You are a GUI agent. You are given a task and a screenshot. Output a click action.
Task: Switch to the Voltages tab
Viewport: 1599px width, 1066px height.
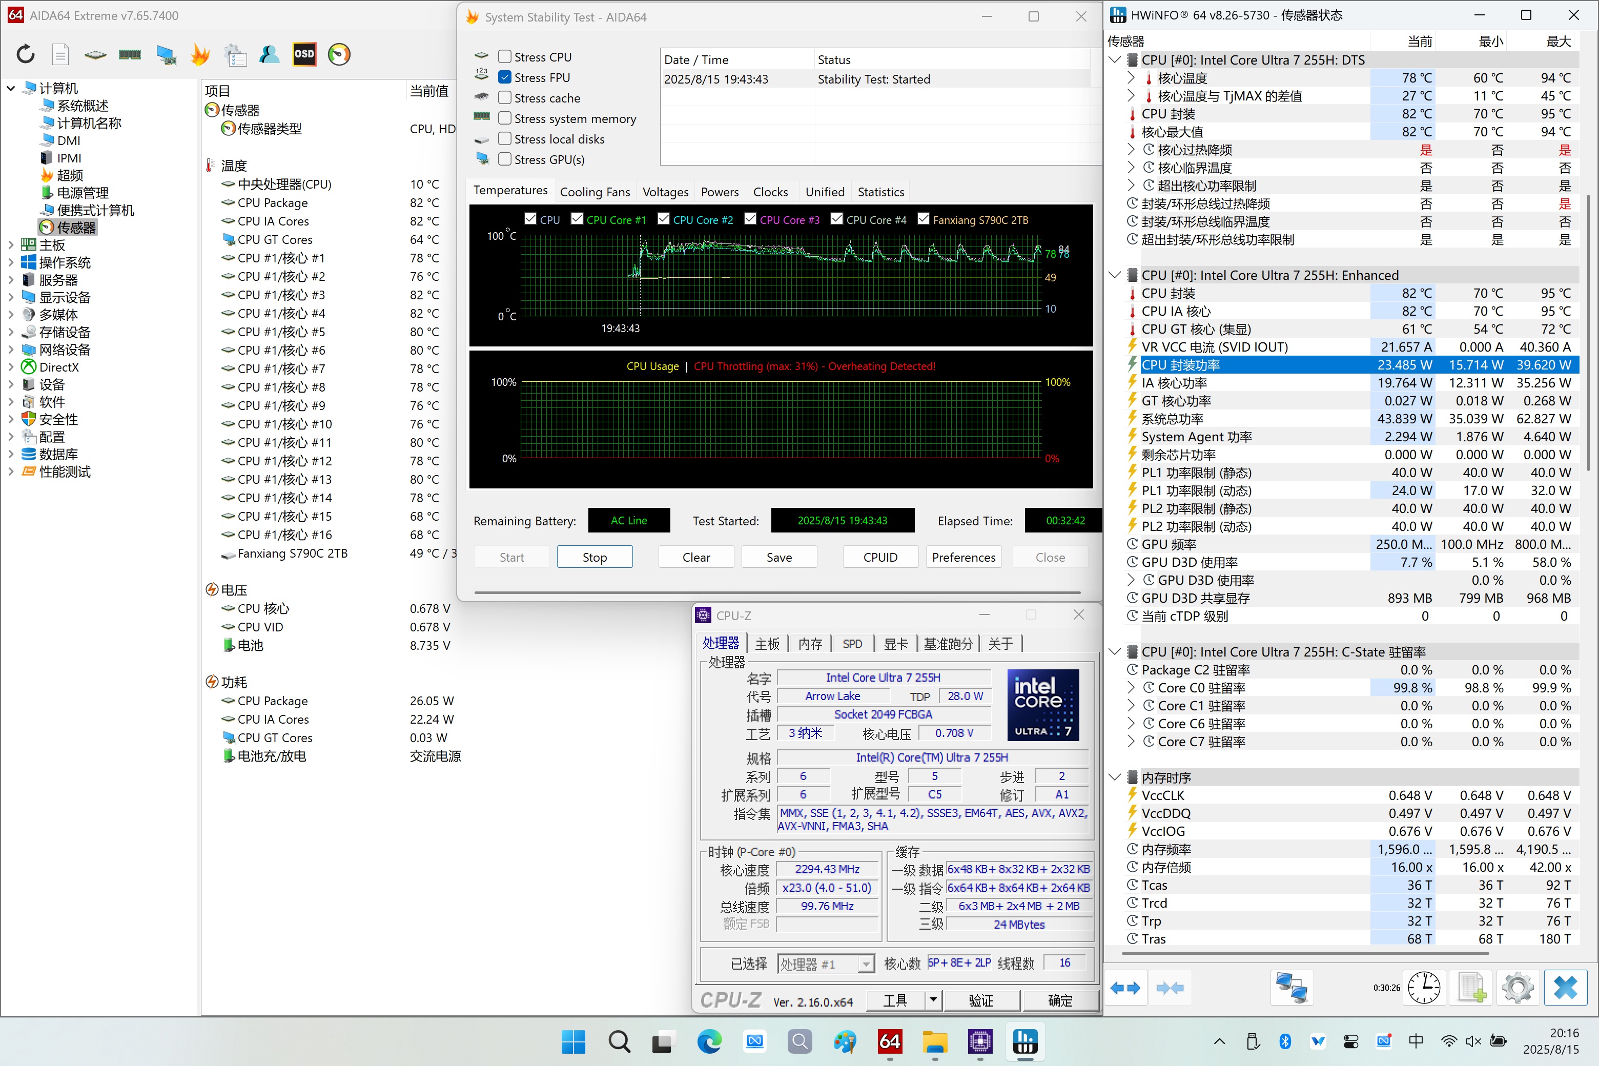(666, 192)
